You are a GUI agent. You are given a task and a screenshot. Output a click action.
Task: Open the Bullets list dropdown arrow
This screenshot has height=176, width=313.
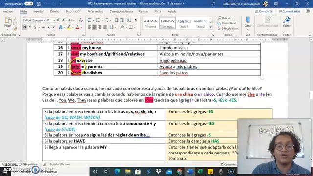click(93, 20)
